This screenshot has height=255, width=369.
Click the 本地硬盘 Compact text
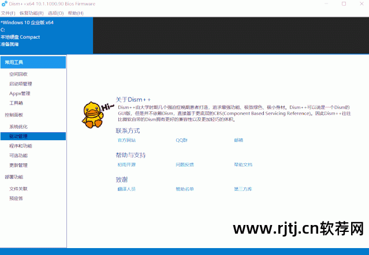20,37
